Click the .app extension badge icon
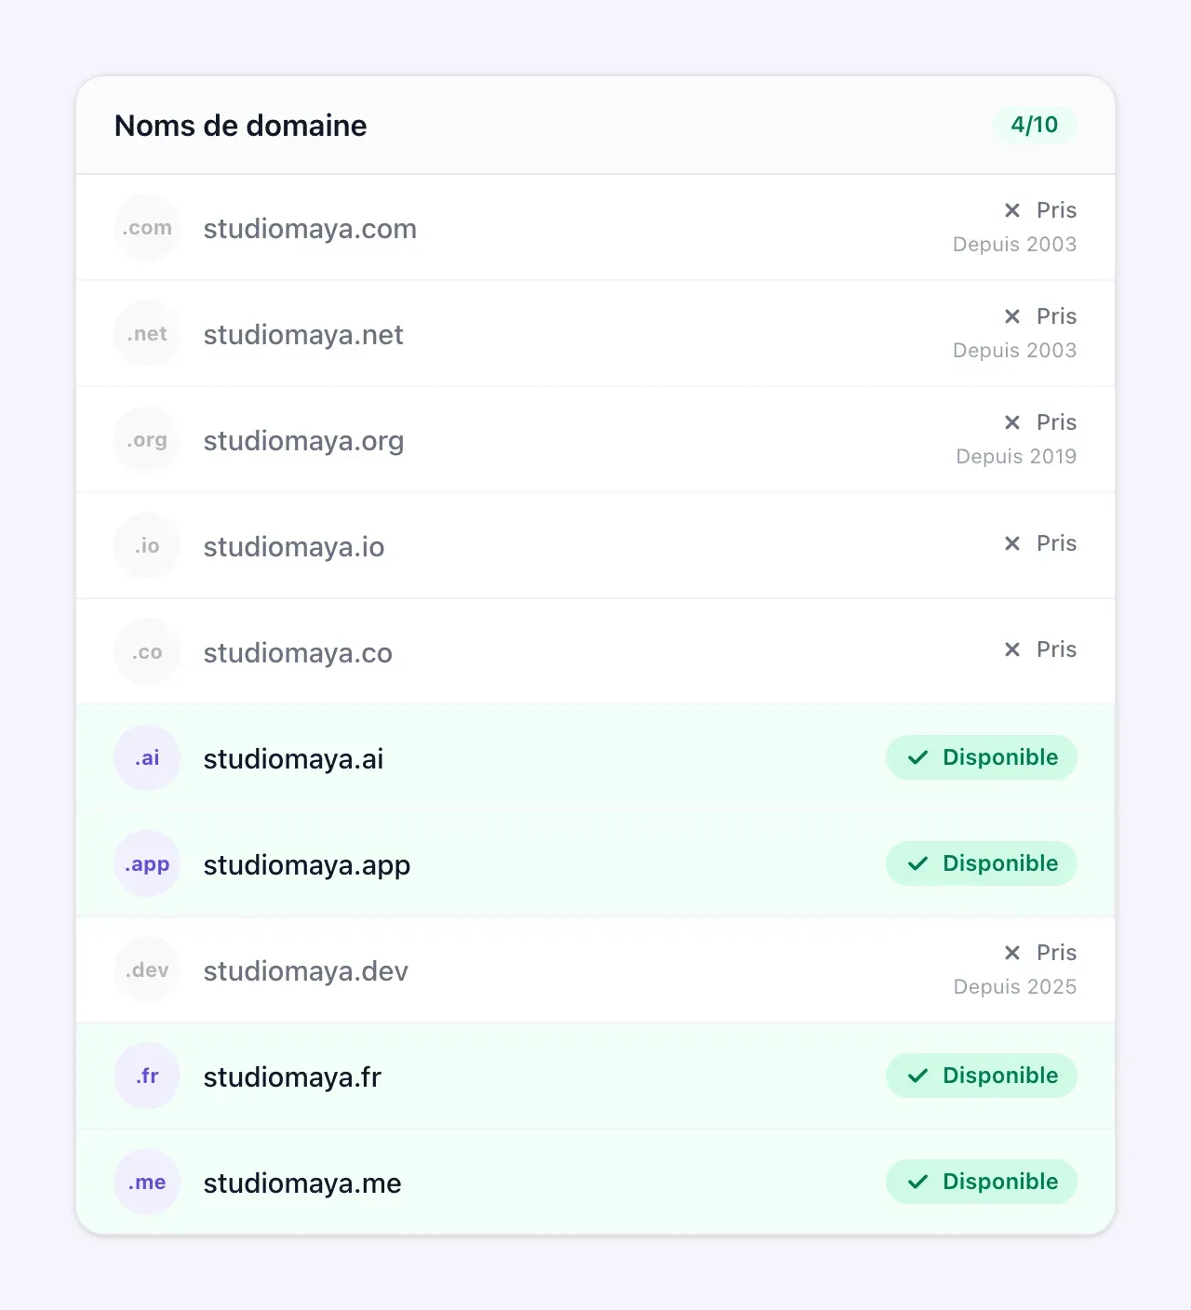The height and width of the screenshot is (1310, 1191). tap(147, 864)
